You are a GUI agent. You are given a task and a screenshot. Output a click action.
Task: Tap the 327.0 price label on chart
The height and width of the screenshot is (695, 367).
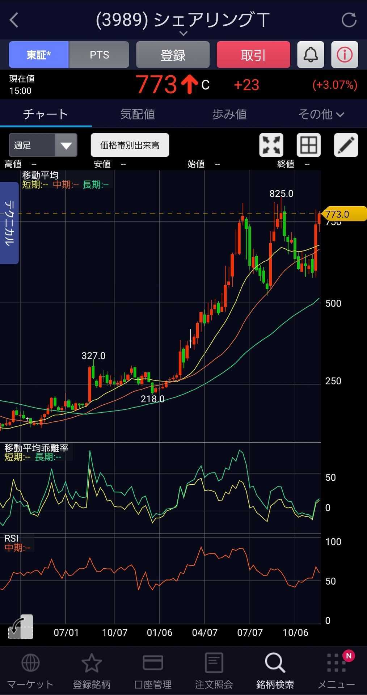point(93,356)
